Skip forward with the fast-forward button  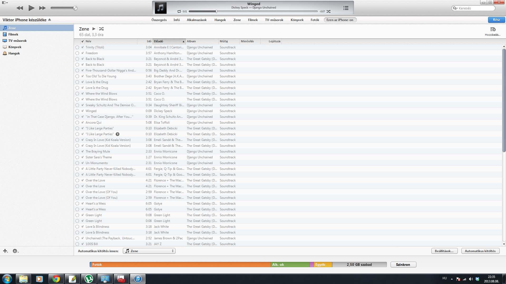point(42,8)
